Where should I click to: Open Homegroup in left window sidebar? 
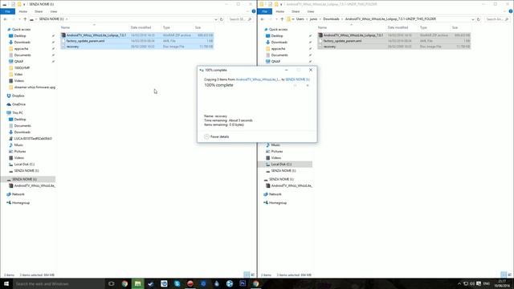tap(21, 203)
